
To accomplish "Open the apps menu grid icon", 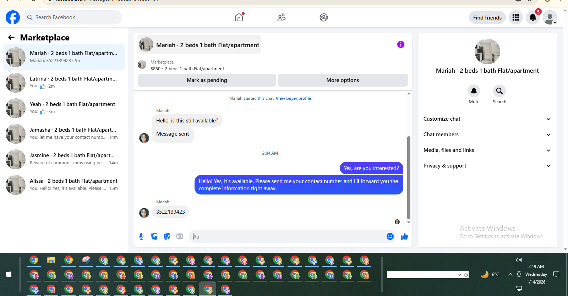I will pos(516,17).
